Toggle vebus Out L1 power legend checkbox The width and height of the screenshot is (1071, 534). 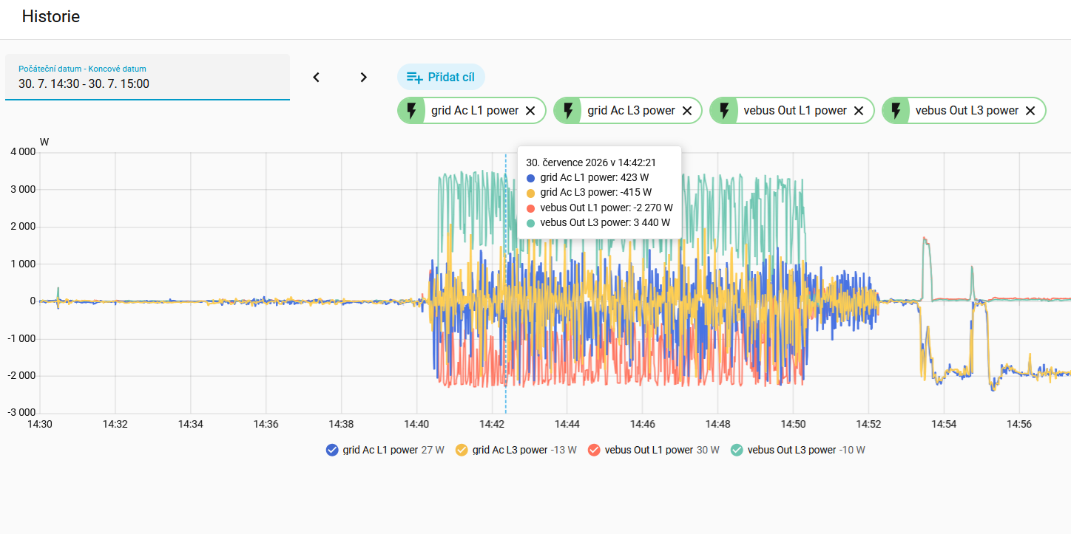[x=594, y=450]
